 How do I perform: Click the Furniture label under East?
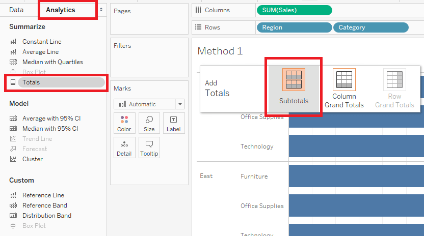click(x=254, y=176)
